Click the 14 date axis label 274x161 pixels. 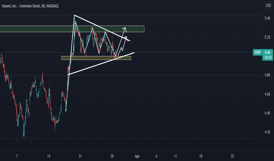[49, 156]
